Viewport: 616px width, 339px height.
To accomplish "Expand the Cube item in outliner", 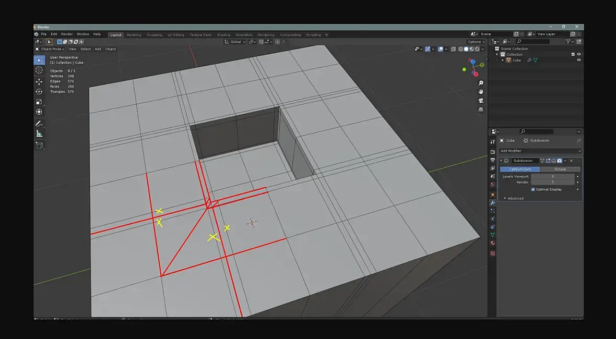I will coord(503,60).
